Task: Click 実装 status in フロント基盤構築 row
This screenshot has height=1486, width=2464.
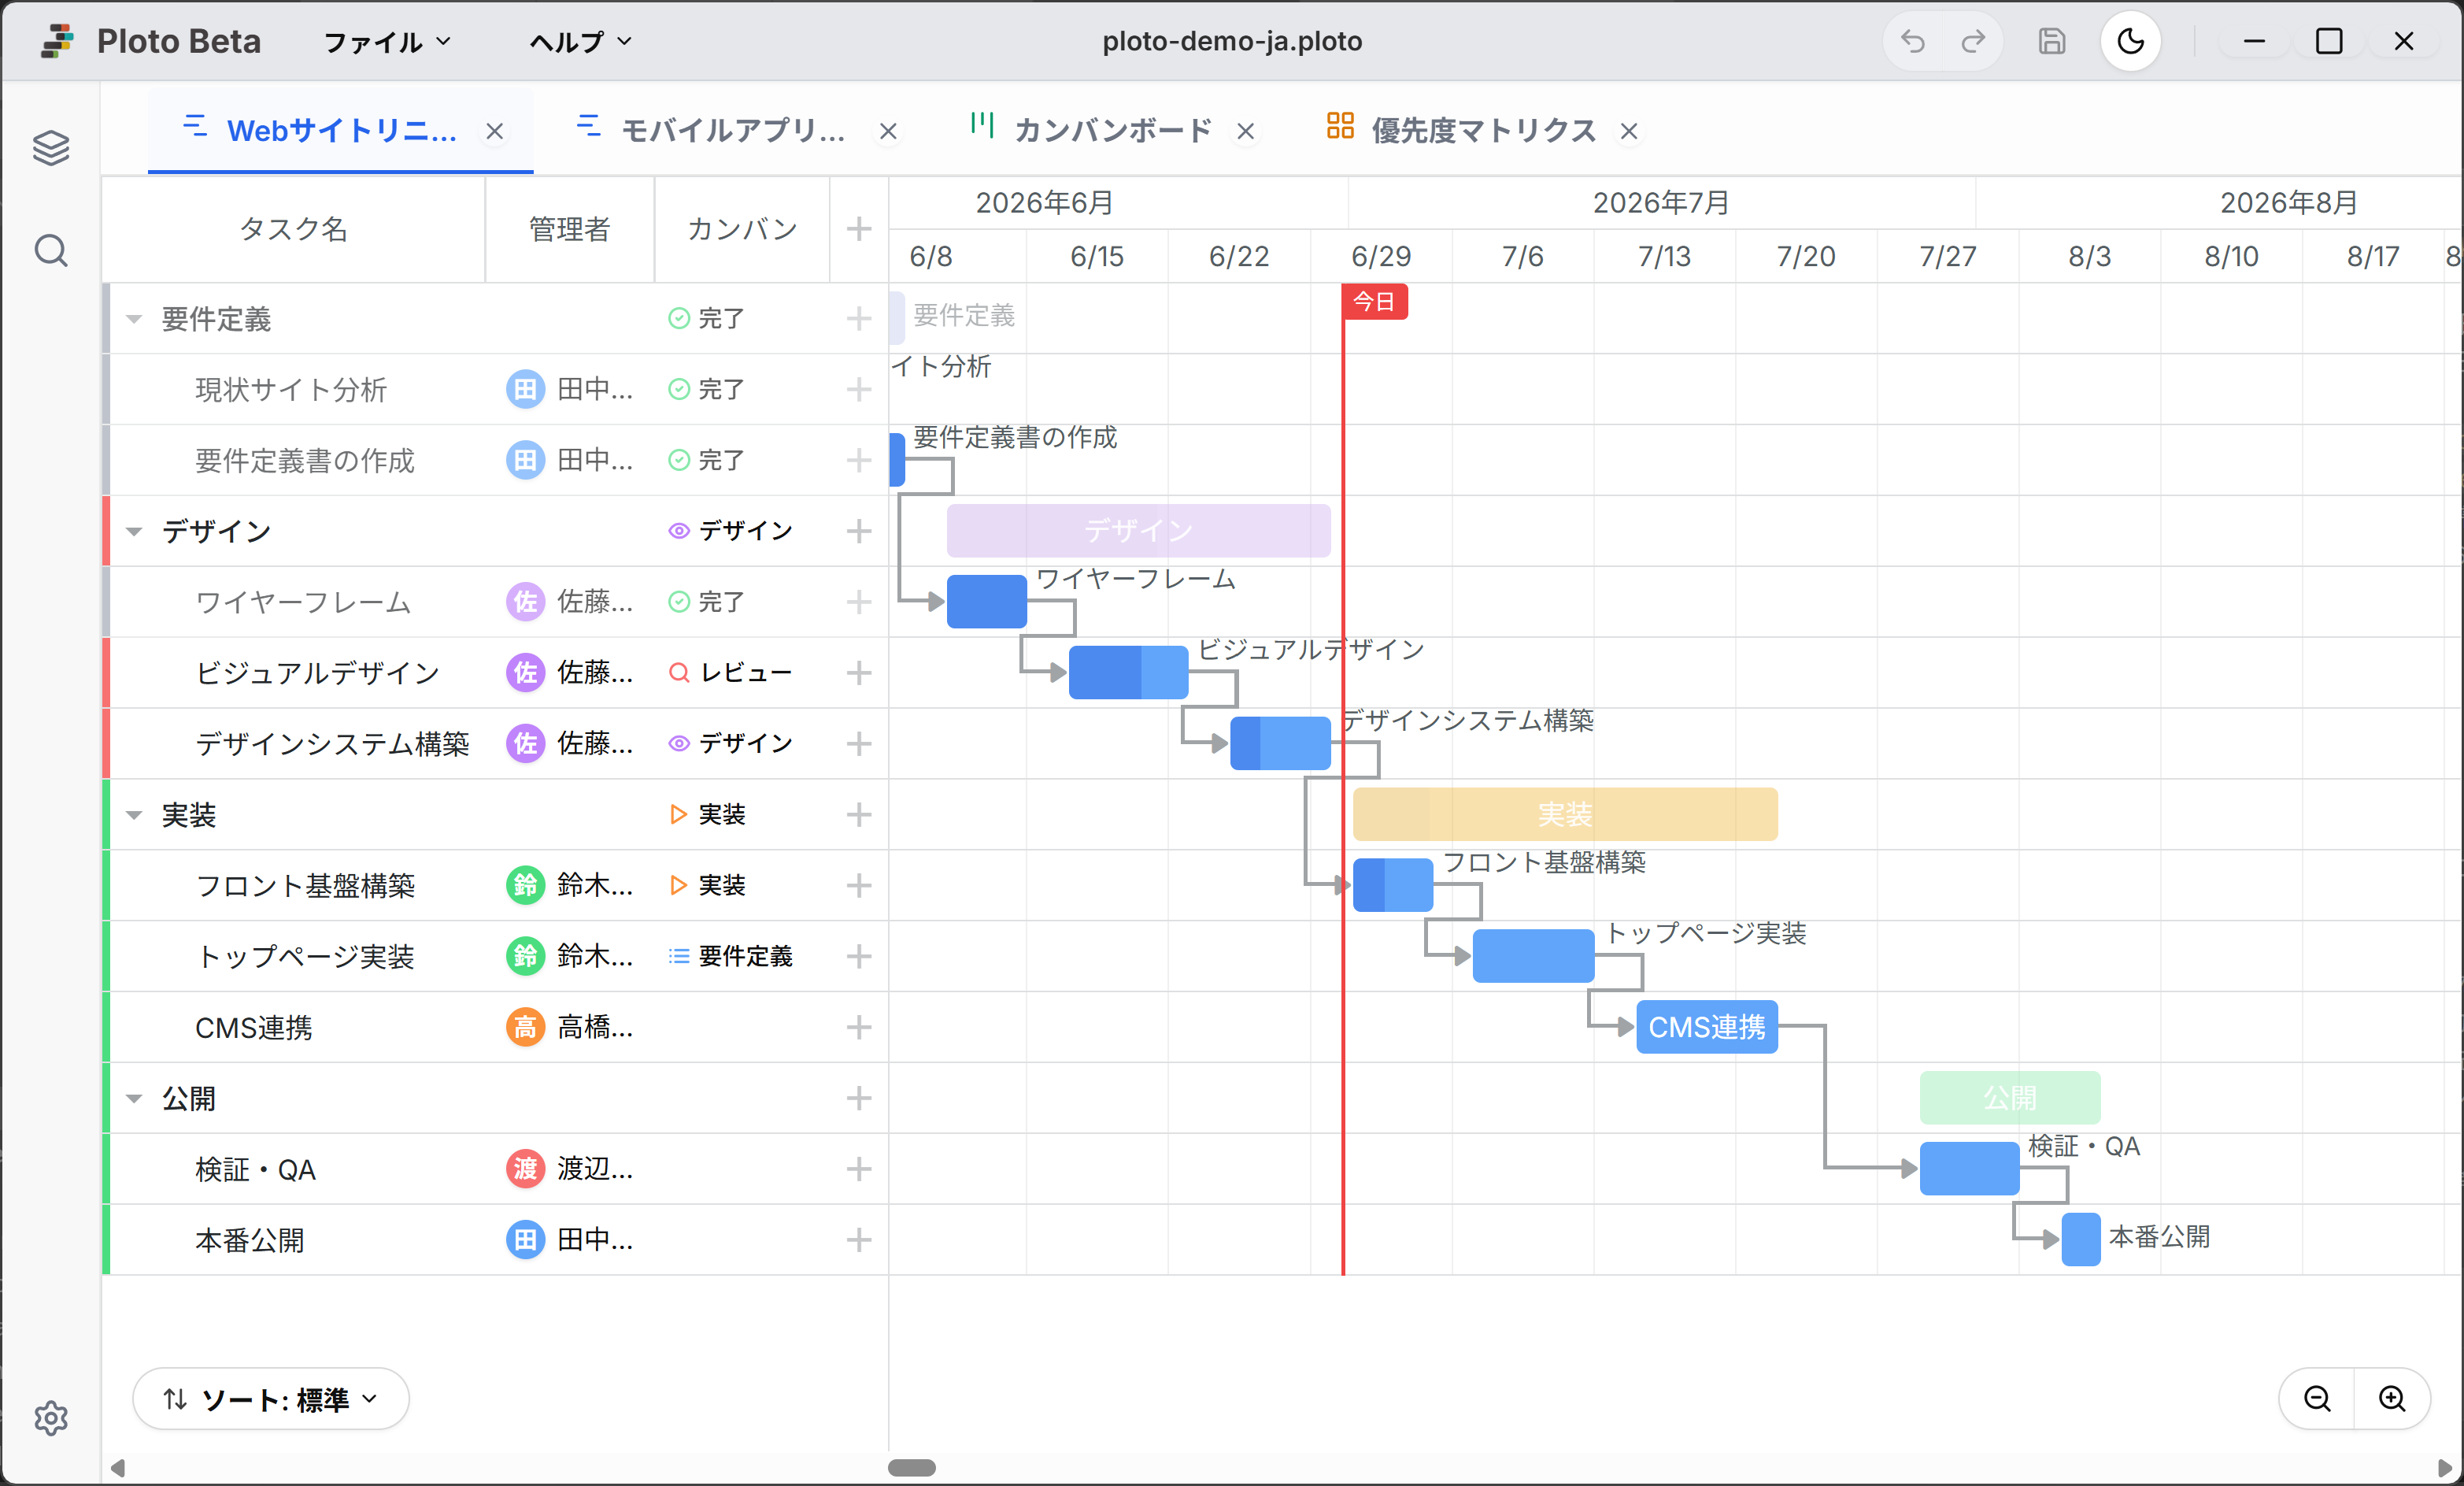Action: (x=706, y=886)
